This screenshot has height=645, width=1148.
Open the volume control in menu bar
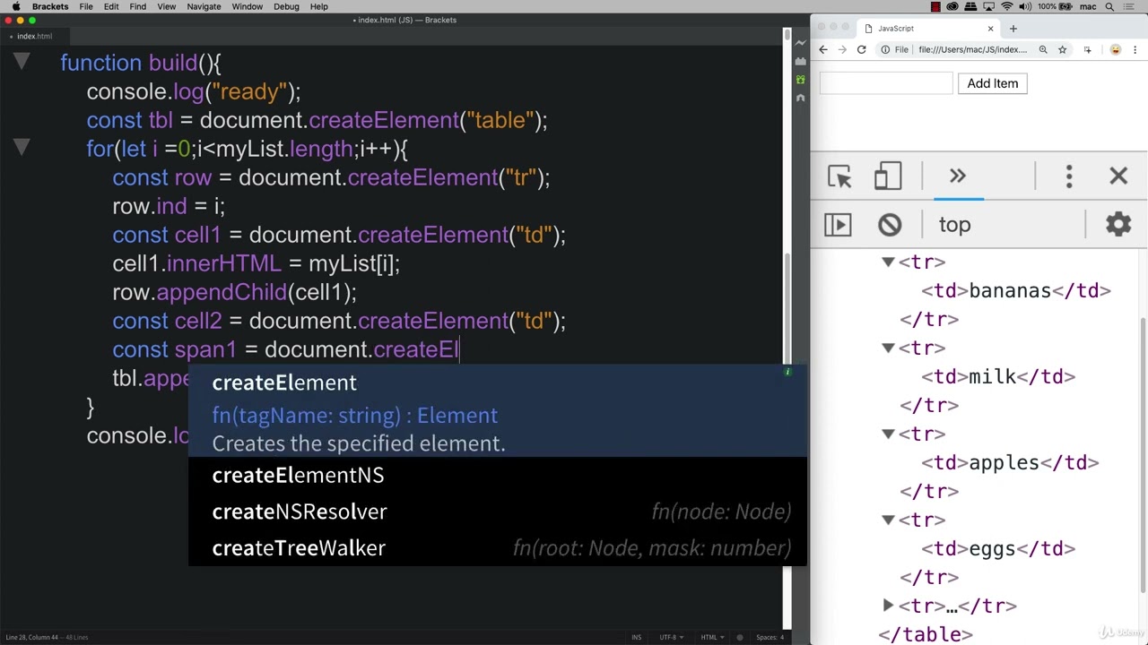pos(1026,6)
